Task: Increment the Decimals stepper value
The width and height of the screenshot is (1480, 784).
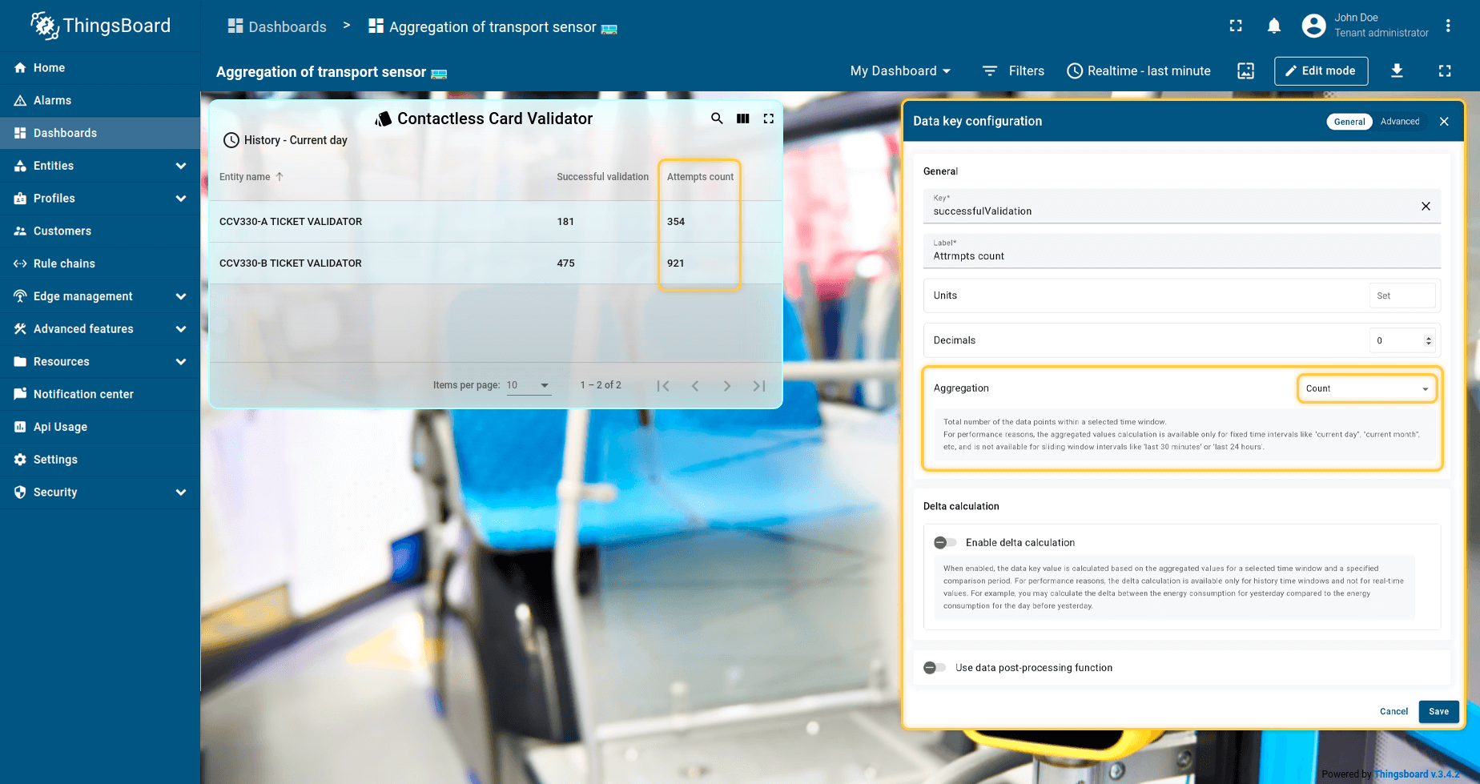Action: pos(1428,337)
